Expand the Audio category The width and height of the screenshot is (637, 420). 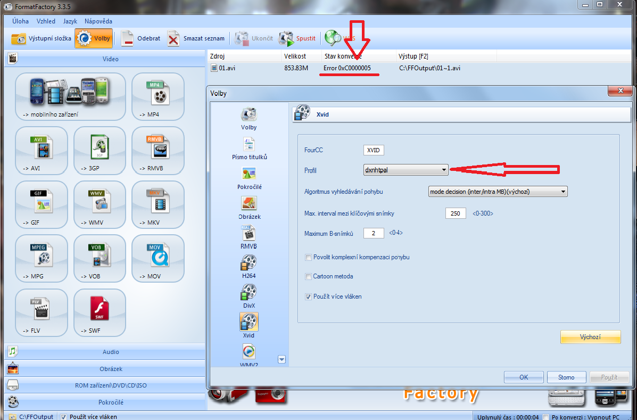point(105,352)
